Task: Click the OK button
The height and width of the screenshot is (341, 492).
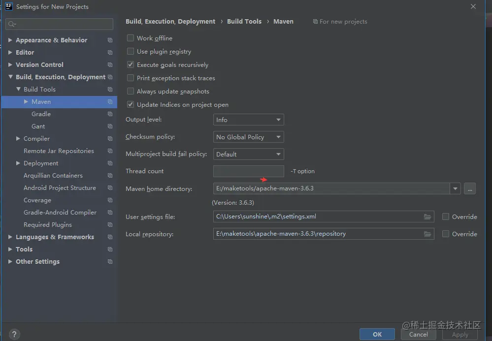Action: tap(377, 334)
